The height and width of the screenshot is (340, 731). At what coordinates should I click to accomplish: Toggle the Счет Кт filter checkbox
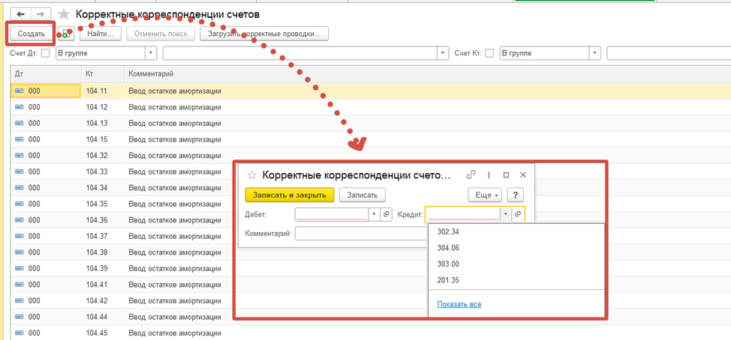[x=489, y=53]
